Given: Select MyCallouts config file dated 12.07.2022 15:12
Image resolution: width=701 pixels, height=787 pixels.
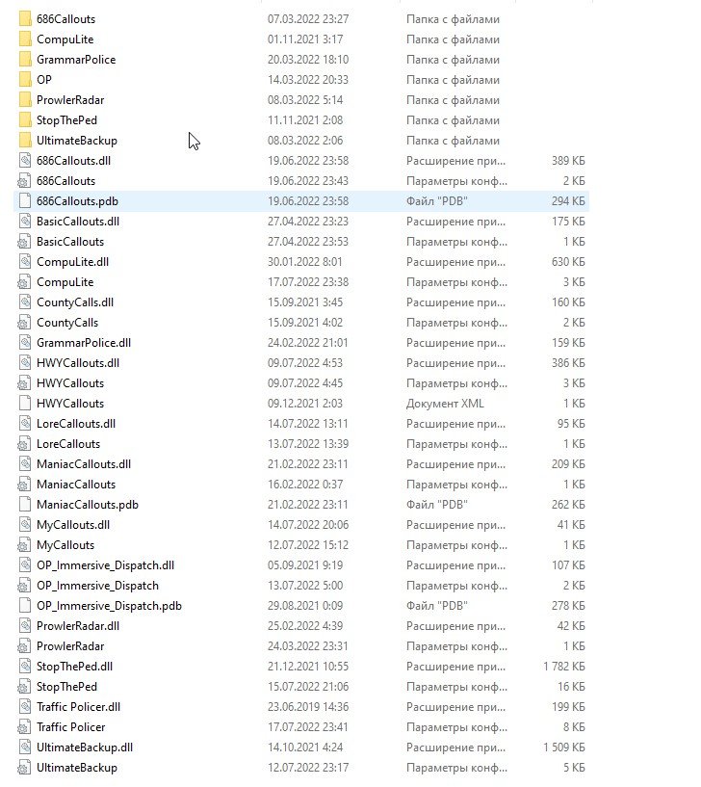Looking at the screenshot, I should (65, 545).
